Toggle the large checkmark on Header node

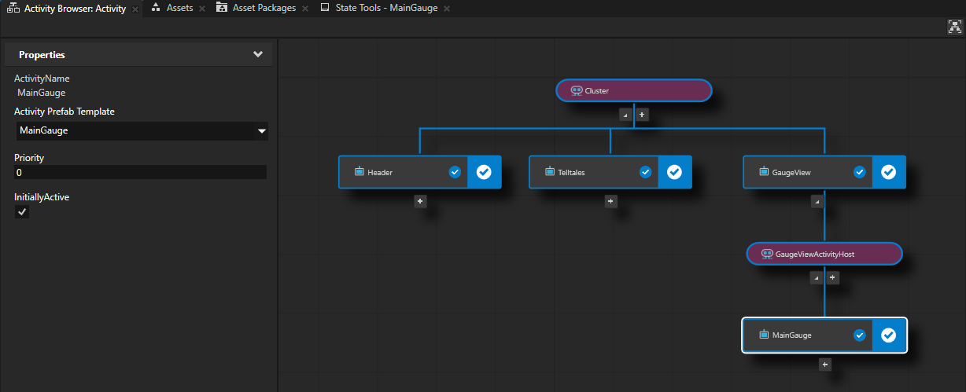coord(484,172)
